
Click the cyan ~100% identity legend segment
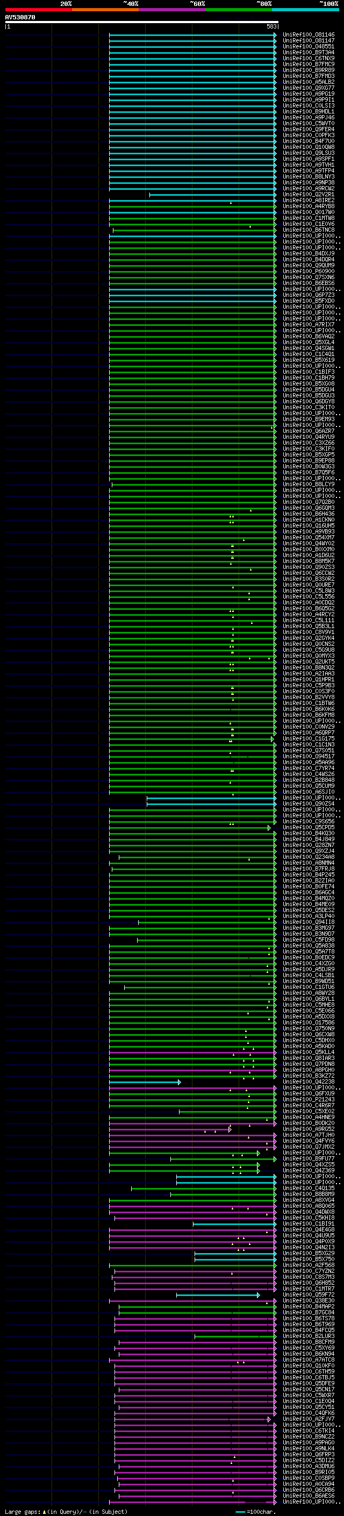click(x=306, y=10)
